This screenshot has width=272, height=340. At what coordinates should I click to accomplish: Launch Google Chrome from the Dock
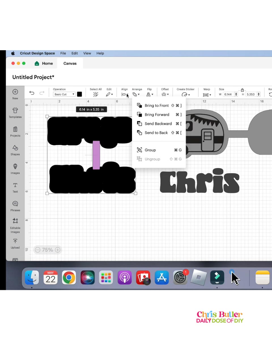click(69, 277)
